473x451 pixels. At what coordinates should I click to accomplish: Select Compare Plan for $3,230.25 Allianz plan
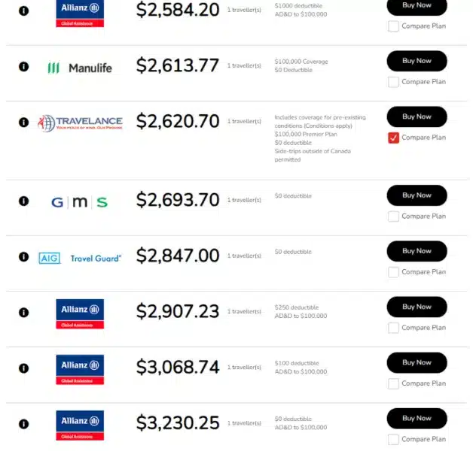pos(393,439)
